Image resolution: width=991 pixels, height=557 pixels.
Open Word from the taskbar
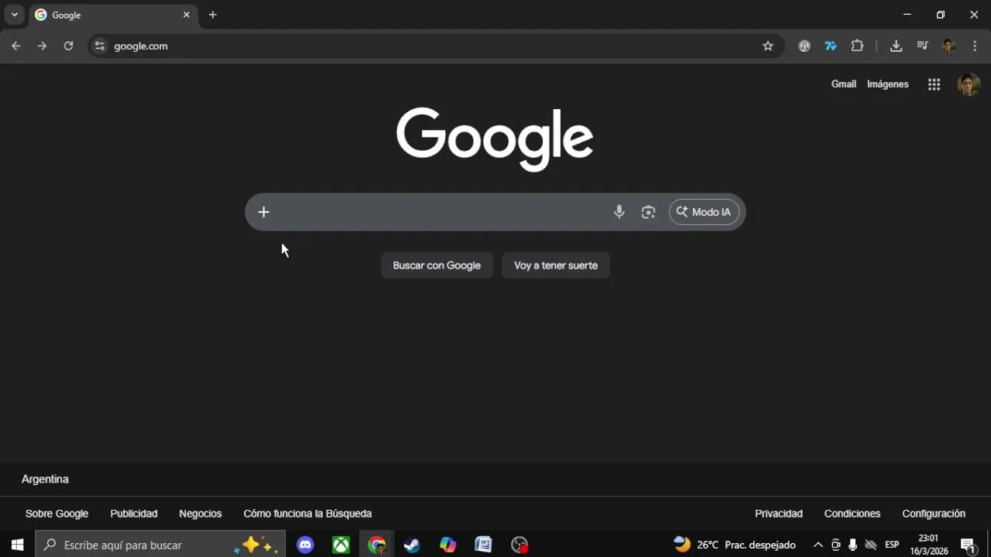tap(484, 545)
